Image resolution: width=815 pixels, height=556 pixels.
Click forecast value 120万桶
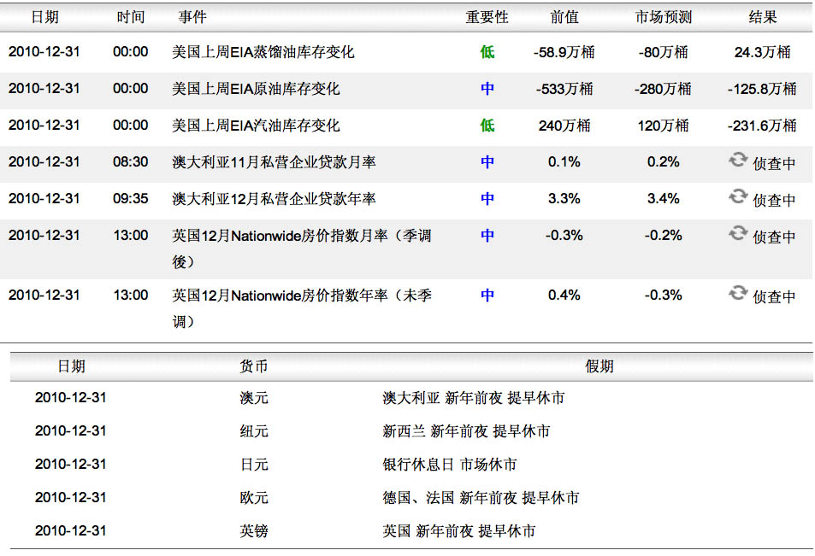click(x=664, y=125)
